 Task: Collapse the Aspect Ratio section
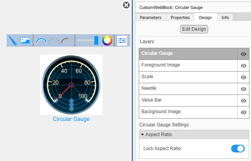coord(143,135)
